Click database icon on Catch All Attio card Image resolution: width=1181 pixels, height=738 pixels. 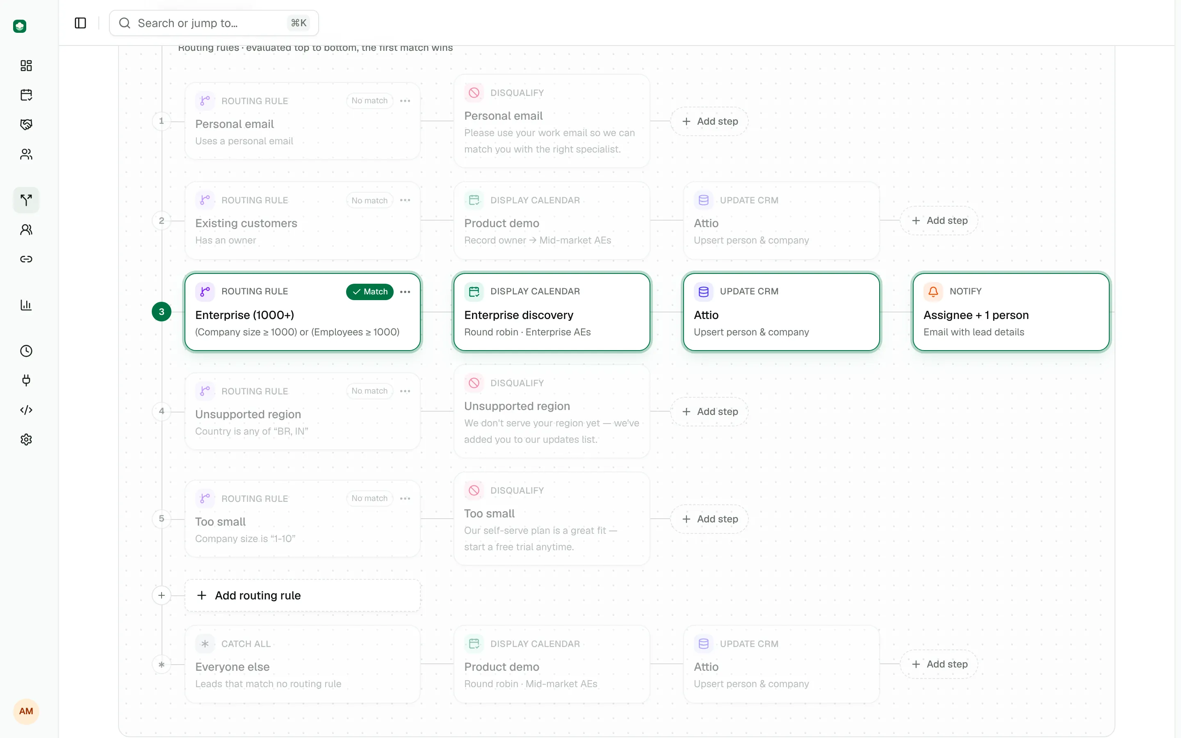point(703,644)
